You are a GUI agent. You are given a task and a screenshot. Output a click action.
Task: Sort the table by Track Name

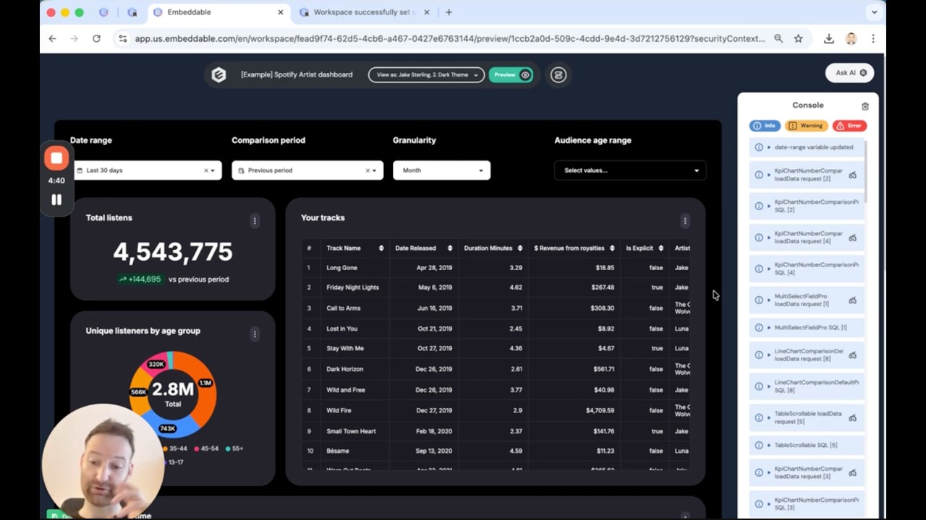pos(381,248)
